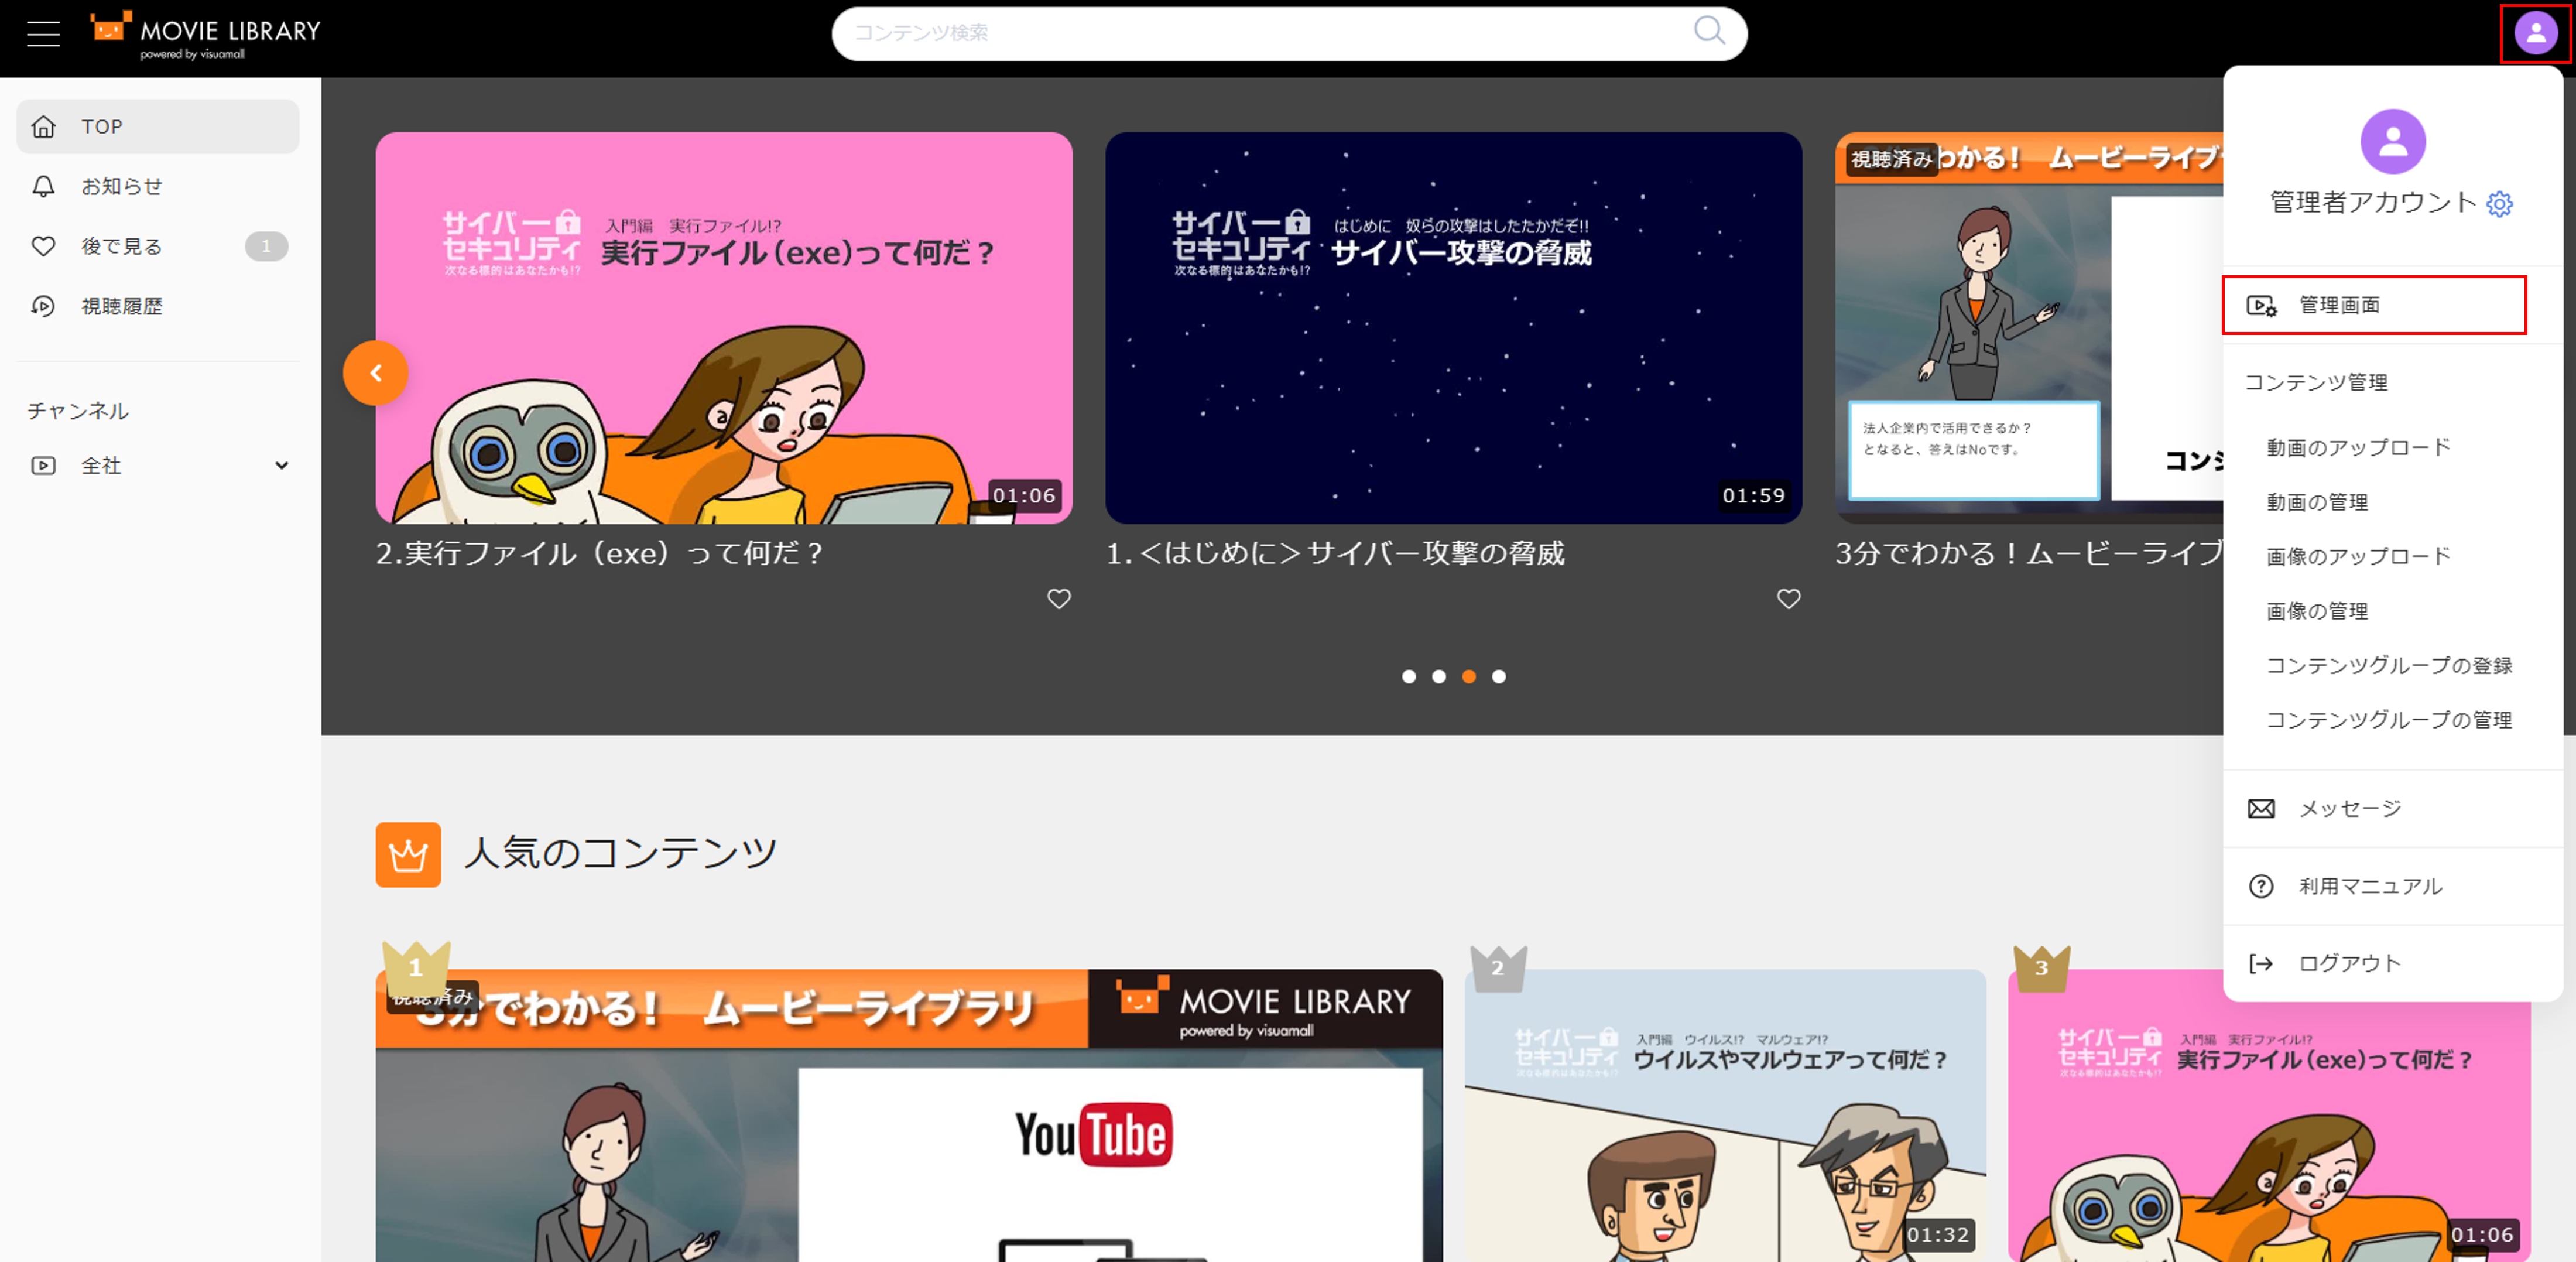Open 利用マニュアル from account menu
Screen dimensions: 2576x1262
pos(2392,886)
